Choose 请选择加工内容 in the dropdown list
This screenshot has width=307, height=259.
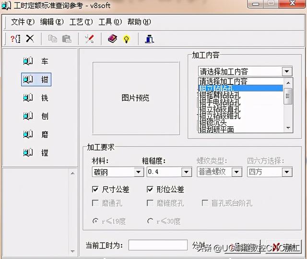coord(241,81)
